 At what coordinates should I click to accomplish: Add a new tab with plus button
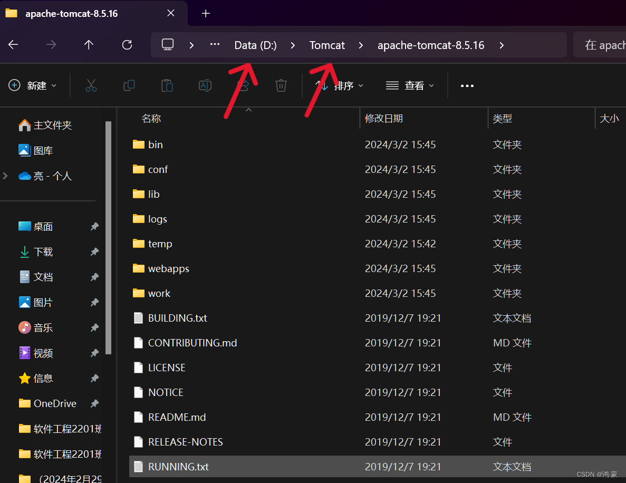206,13
